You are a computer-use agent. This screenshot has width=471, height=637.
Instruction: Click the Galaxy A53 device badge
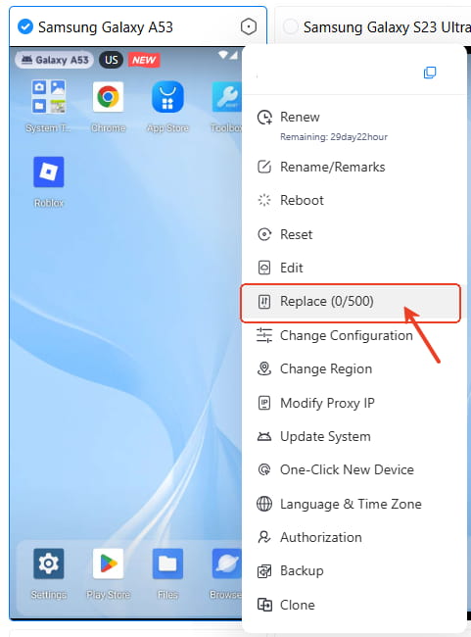point(55,60)
